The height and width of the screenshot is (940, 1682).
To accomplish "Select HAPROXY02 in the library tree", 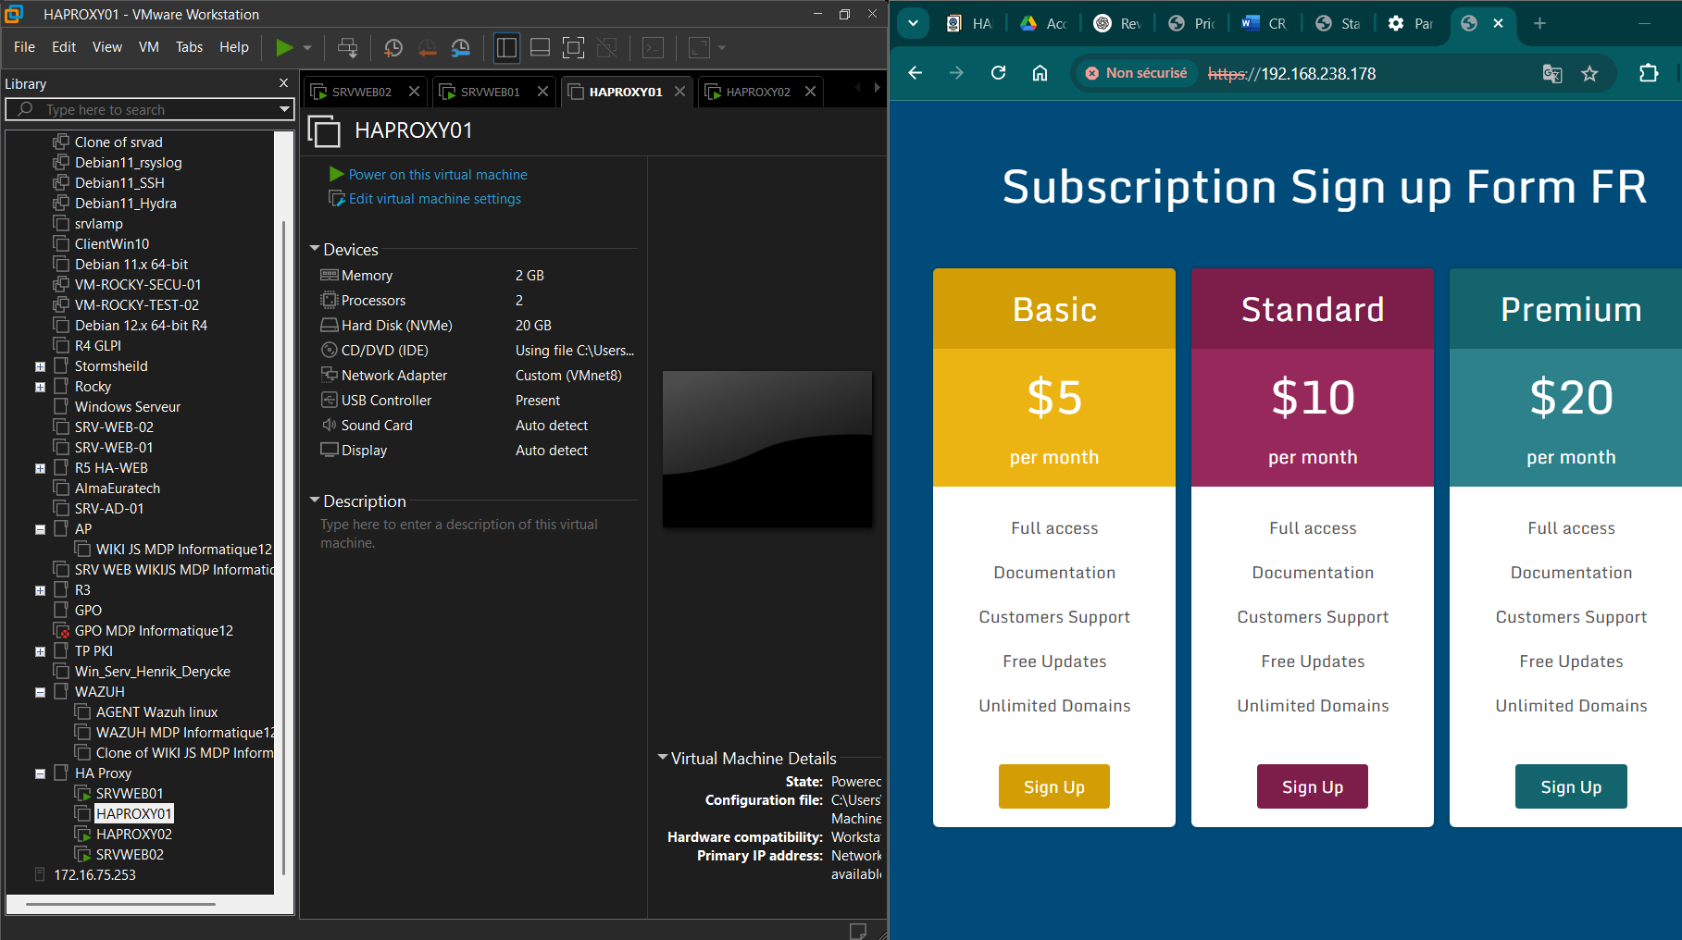I will pos(133,835).
